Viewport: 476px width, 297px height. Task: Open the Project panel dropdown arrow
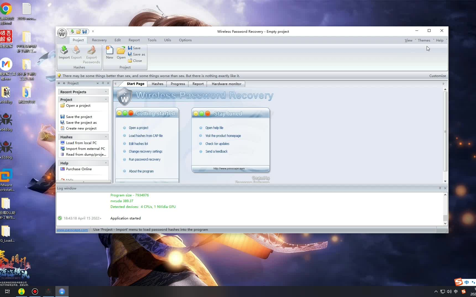coord(98,83)
